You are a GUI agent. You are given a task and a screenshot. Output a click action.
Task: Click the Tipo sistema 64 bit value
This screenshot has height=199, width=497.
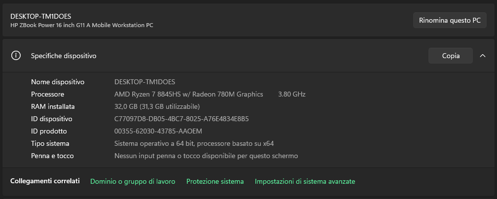(x=194, y=143)
